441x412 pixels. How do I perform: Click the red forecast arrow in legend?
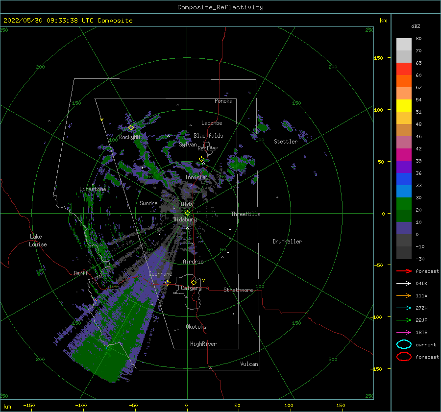[x=404, y=271]
